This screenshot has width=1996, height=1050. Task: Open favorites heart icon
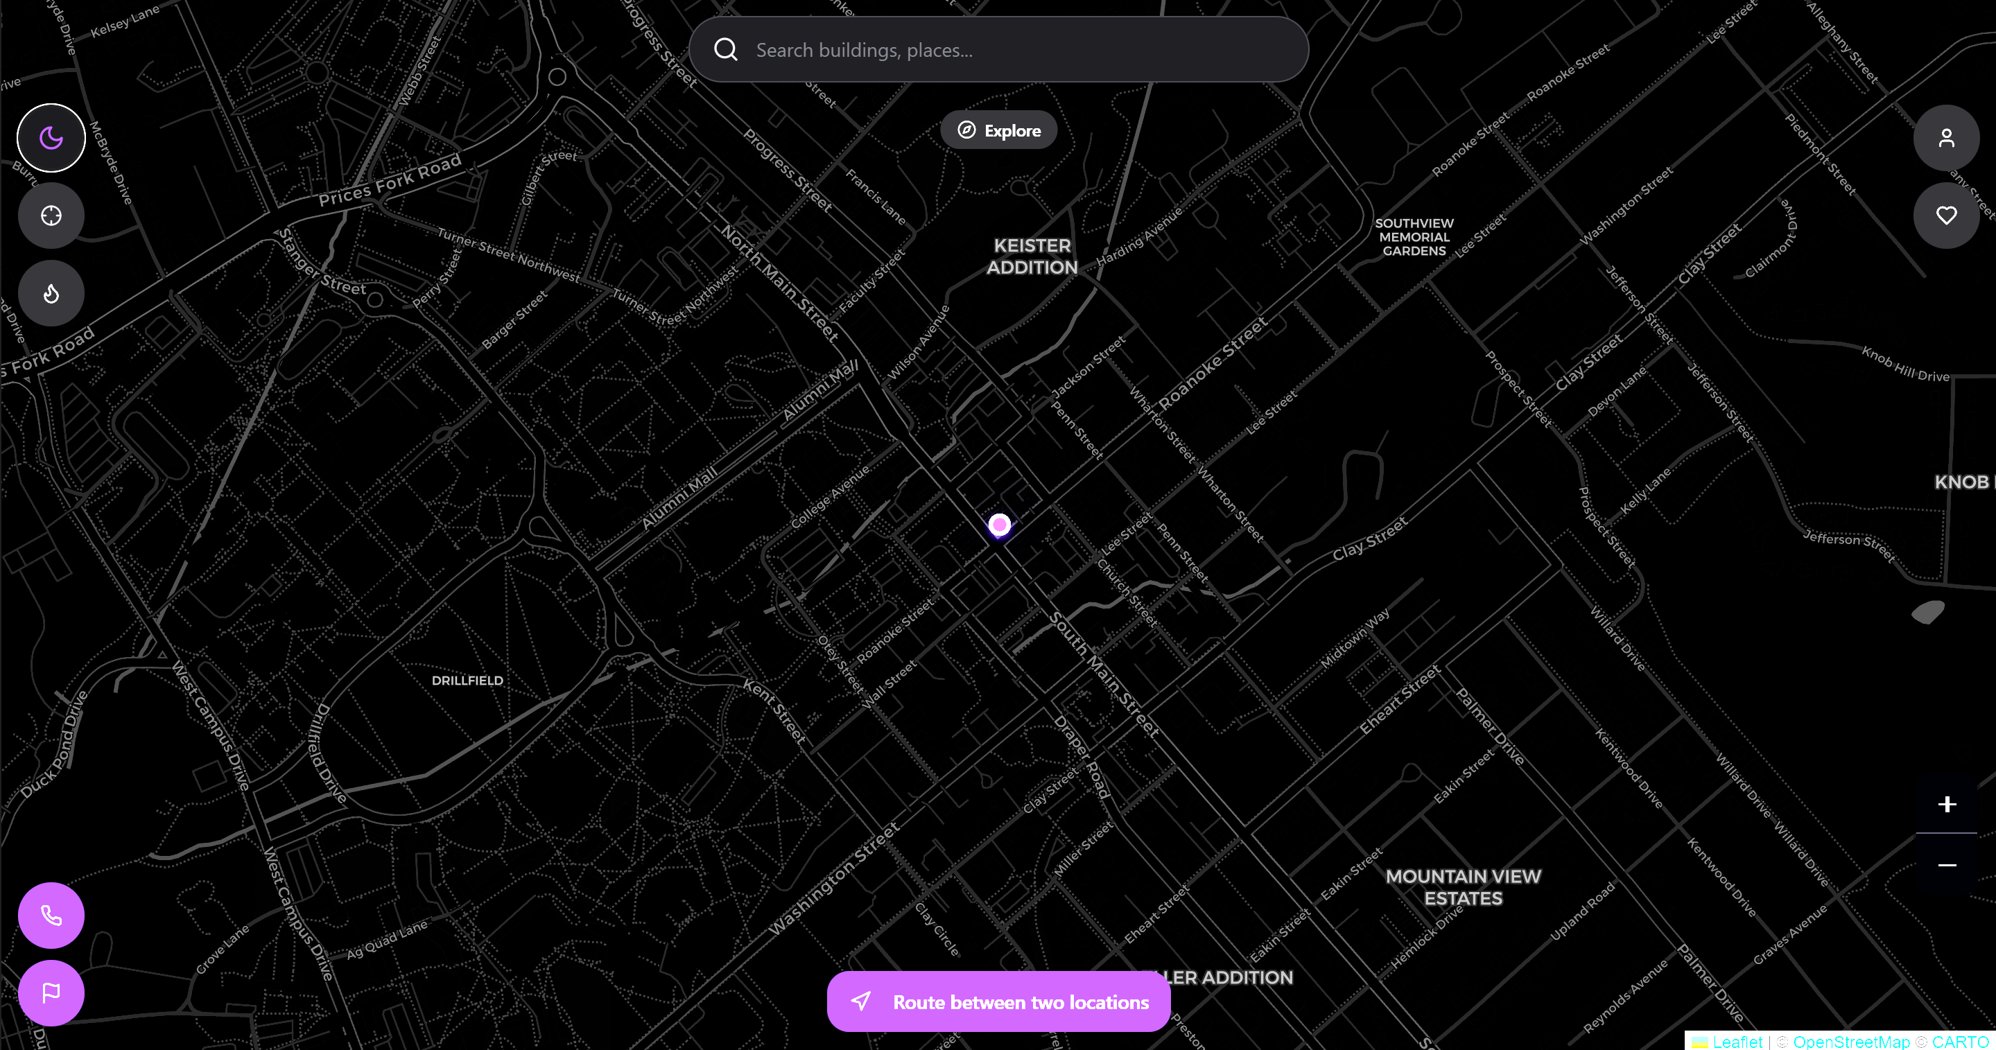click(1945, 216)
